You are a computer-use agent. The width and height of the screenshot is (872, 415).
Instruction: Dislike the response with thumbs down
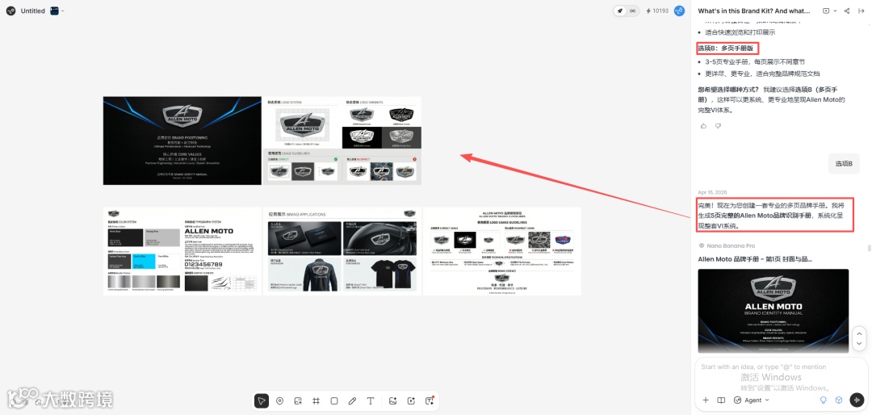(x=718, y=126)
